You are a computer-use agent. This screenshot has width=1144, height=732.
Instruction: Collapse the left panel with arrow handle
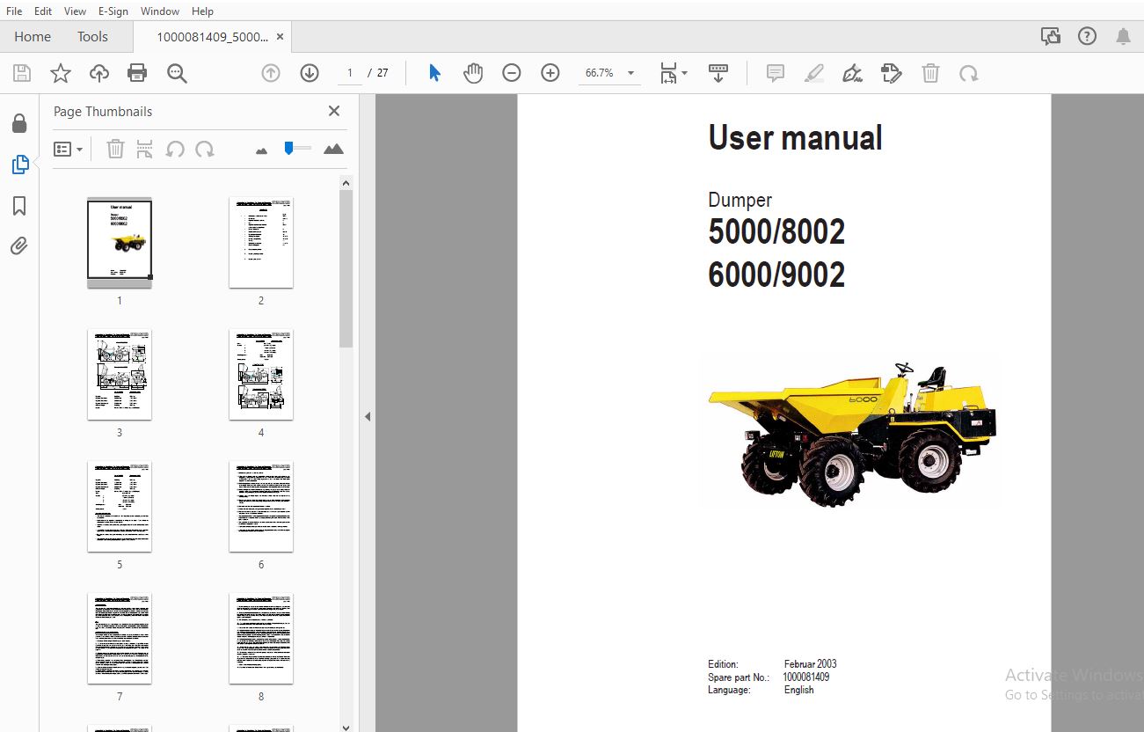pyautogui.click(x=368, y=417)
